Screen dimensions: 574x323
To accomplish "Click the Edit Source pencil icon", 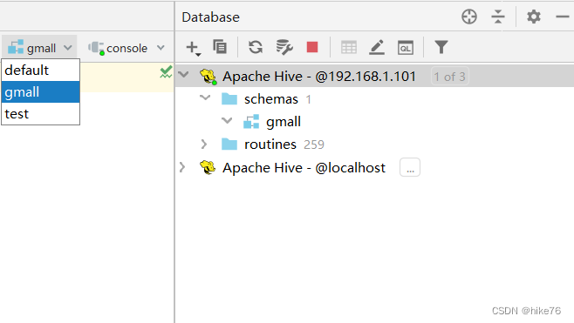I will pyautogui.click(x=377, y=47).
